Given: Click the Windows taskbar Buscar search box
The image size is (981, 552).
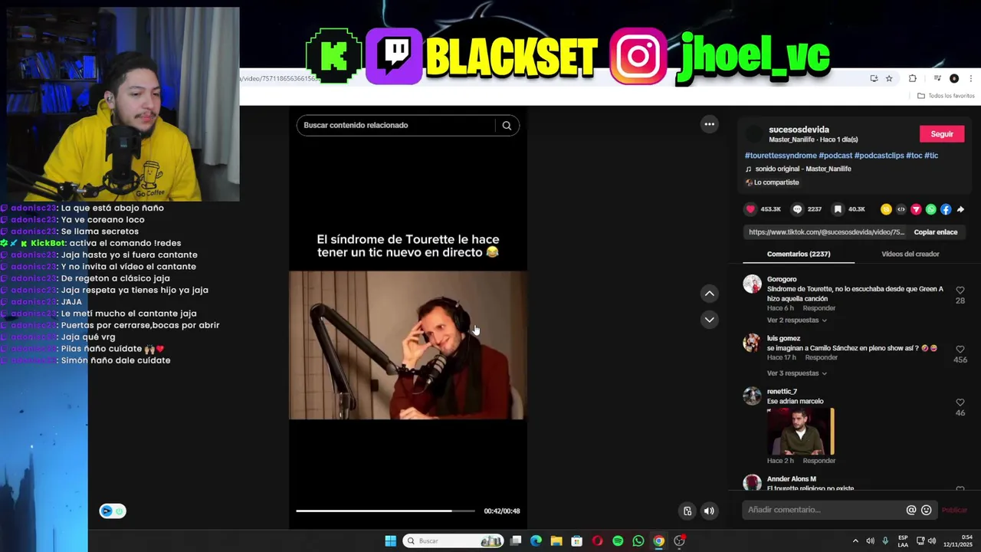Looking at the screenshot, I should tap(453, 541).
